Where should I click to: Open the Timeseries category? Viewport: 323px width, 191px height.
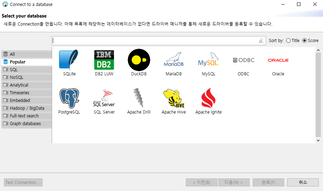tap(27, 93)
